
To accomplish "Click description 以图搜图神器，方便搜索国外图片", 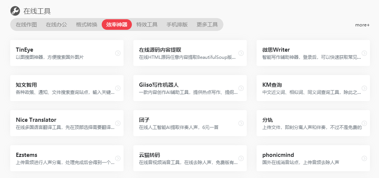I will (x=50, y=57).
